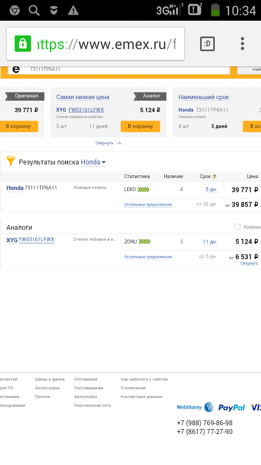Open the browser three-dot menu
Screen dimensions: 261x465
point(243,44)
